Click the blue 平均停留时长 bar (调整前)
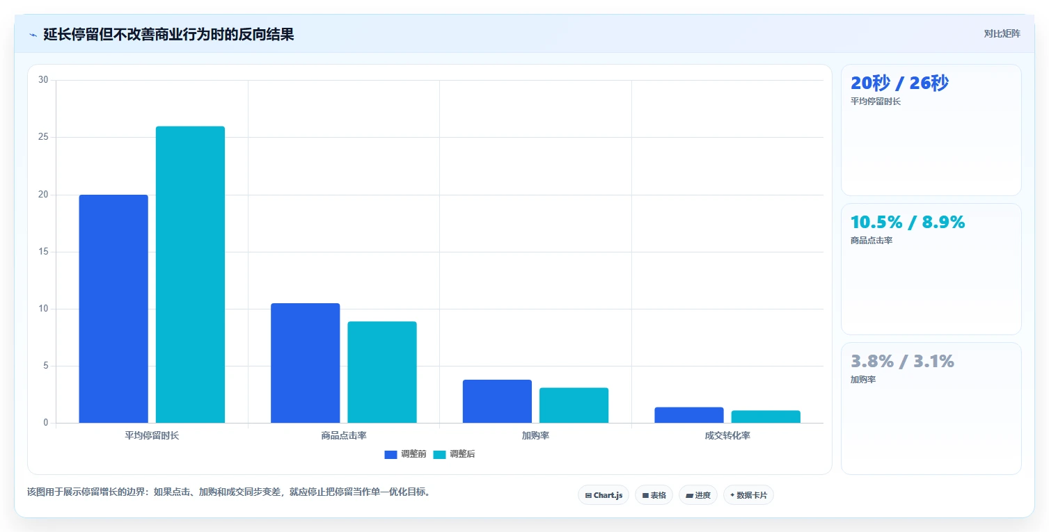Screen dimensions: 1049x532 point(113,309)
